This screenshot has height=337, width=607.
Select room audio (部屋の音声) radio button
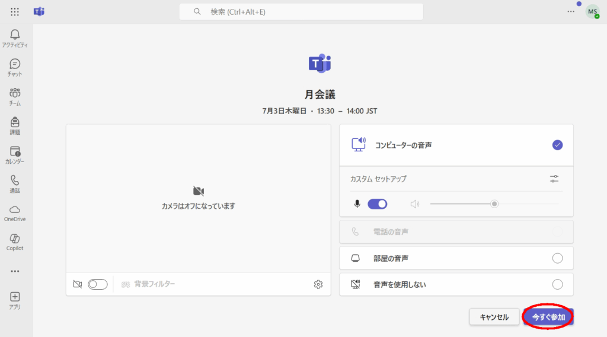[x=557, y=258]
